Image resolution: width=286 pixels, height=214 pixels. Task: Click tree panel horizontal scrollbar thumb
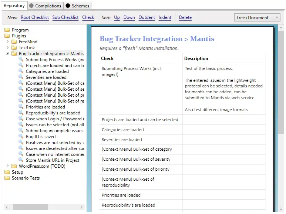coord(30,207)
